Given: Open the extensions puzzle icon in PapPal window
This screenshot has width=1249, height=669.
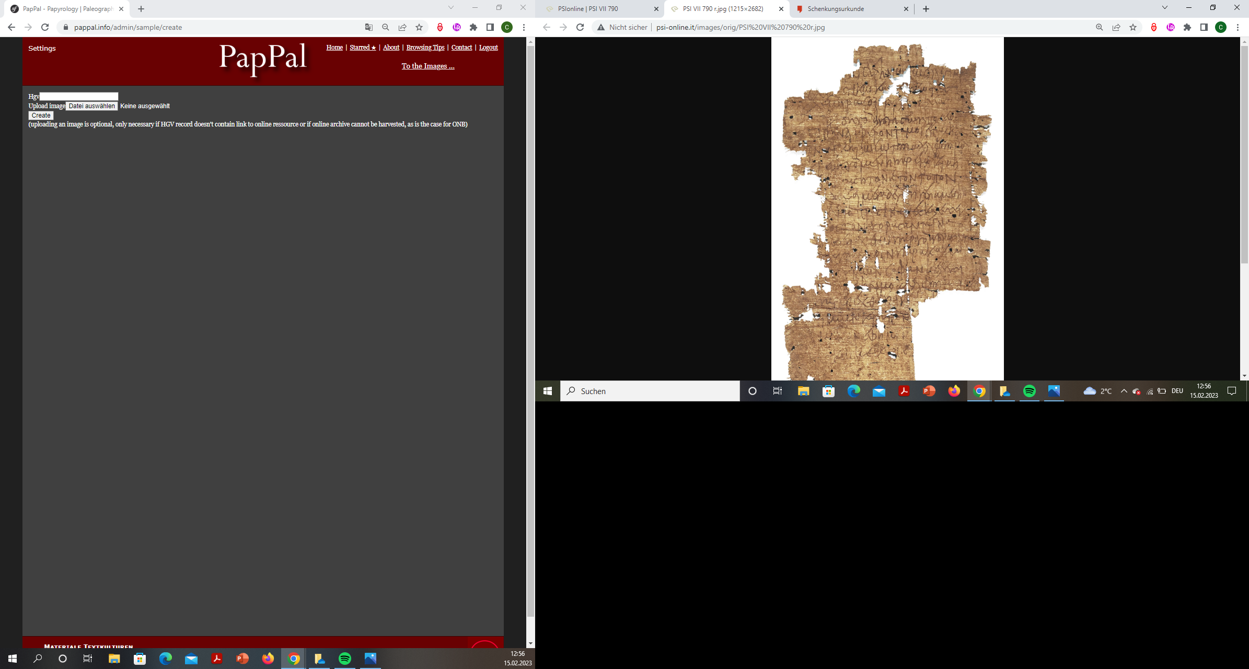Looking at the screenshot, I should 473,27.
